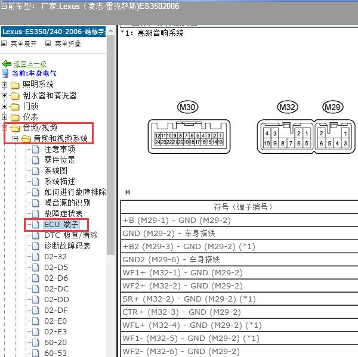Click the 仪表 folder icon
This screenshot has width=358, height=357.
15,117
